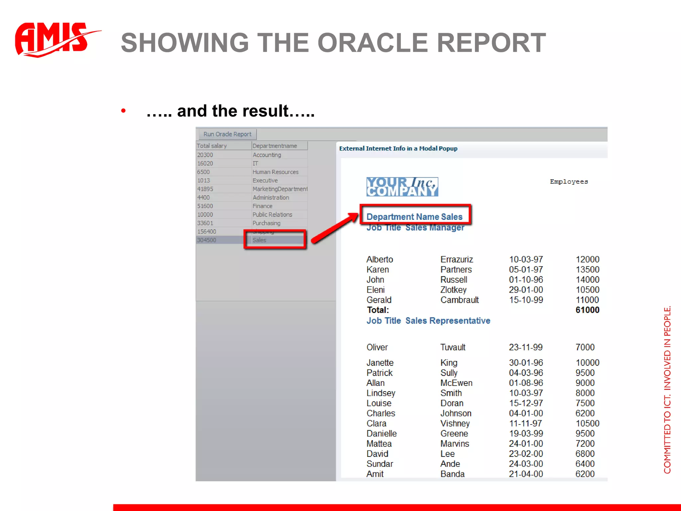This screenshot has height=511, width=681.
Task: Select the Accounting department row
Action: [x=252, y=155]
